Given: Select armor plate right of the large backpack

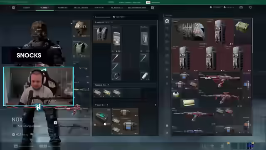Looking at the screenshot, I should point(221,32).
